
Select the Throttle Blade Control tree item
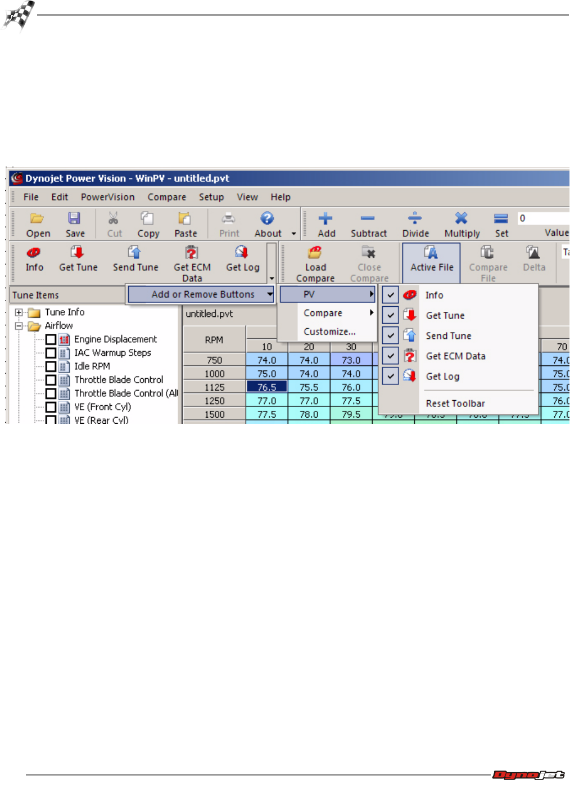119,380
